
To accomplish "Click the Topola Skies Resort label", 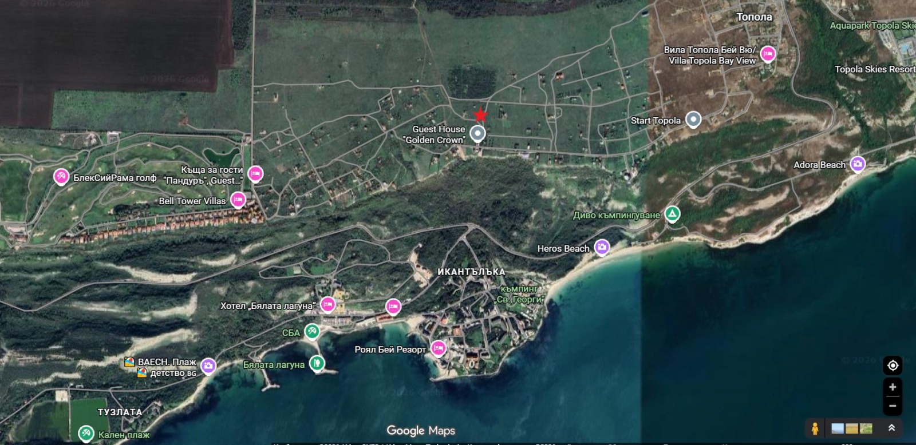I will coord(874,69).
